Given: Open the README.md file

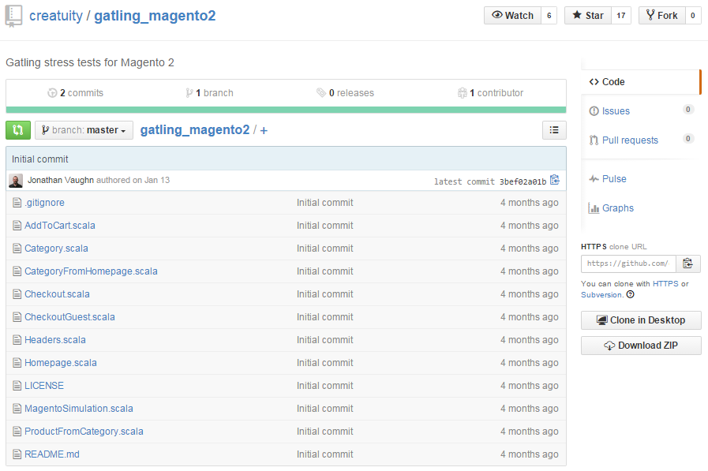Looking at the screenshot, I should 51,454.
